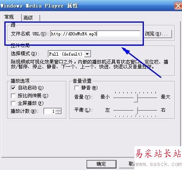Decrease 播放计数 with the down spinner arrow
182x170 pixels.
pyautogui.click(x=58, y=112)
